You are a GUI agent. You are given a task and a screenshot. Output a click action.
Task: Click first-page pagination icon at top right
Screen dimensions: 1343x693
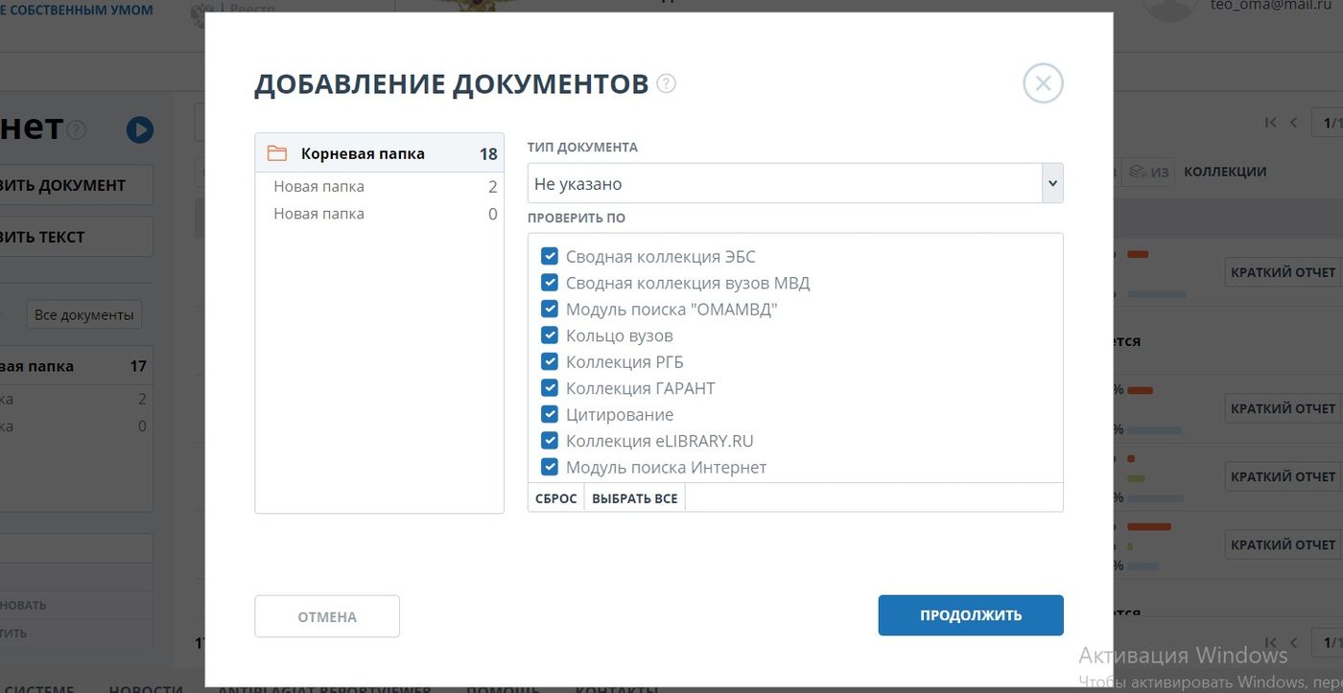tap(1271, 123)
